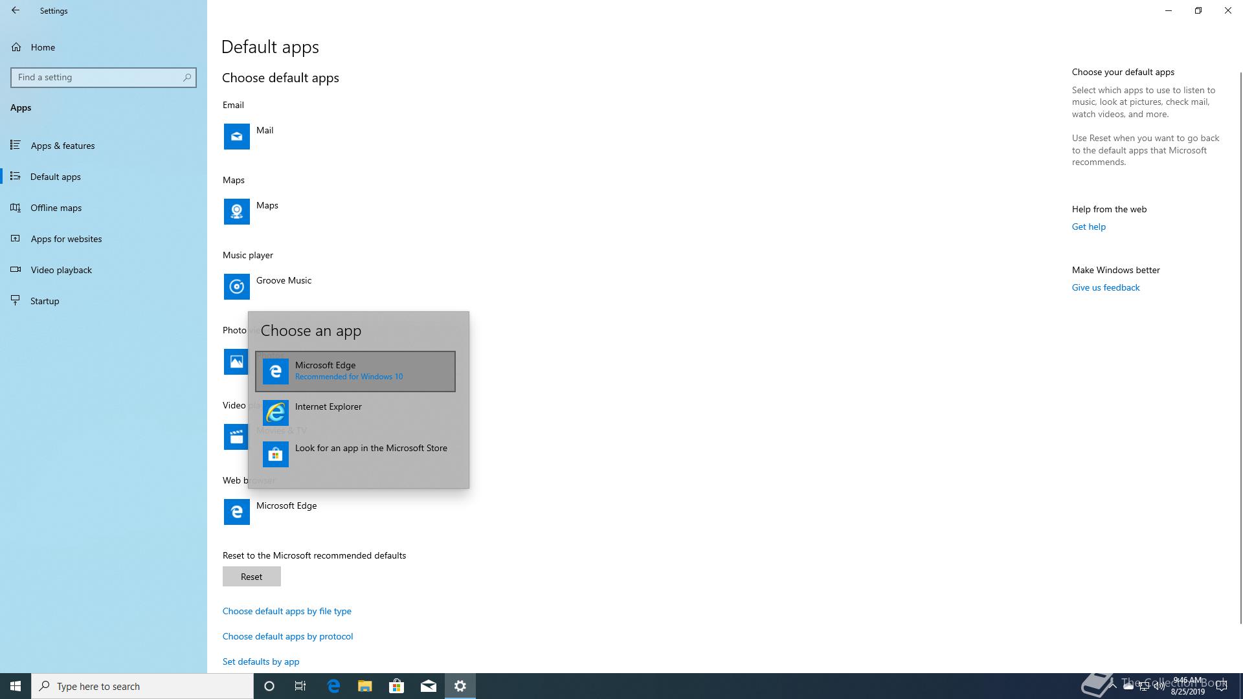Open the Windows Start menu
1243x699 pixels.
16,686
